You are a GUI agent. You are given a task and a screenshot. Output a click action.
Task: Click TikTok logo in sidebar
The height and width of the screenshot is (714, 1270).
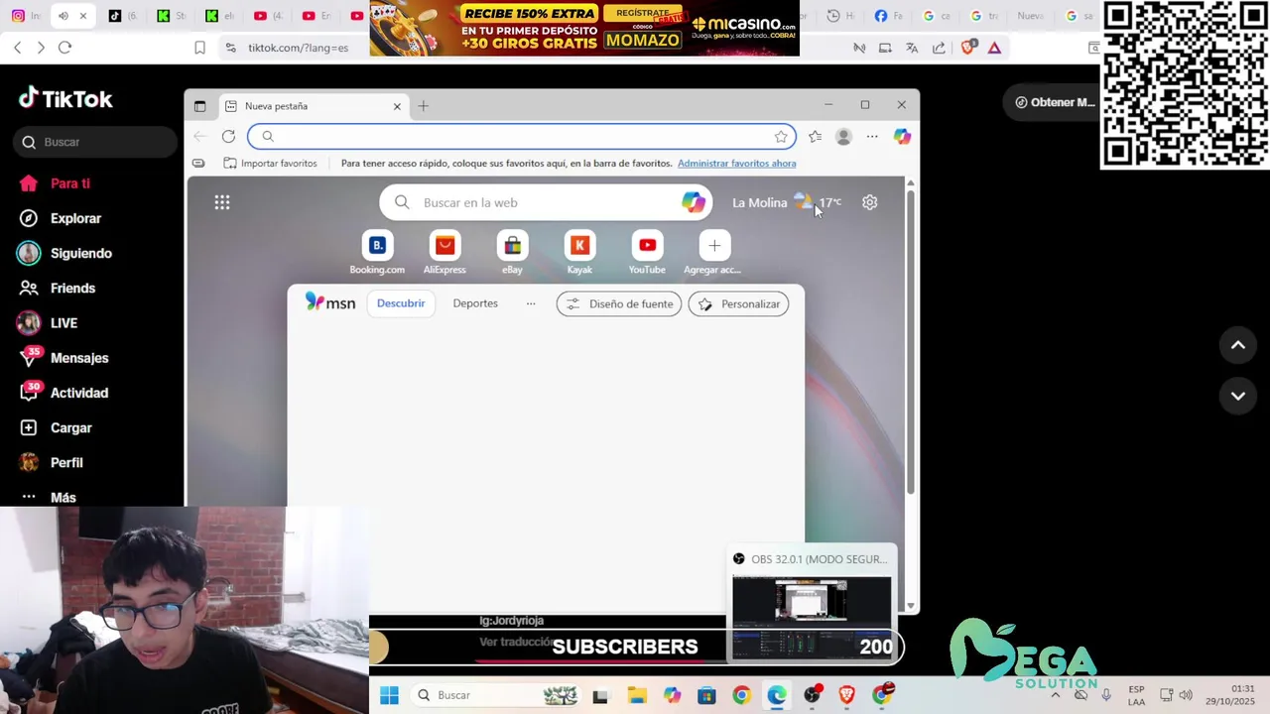(65, 98)
